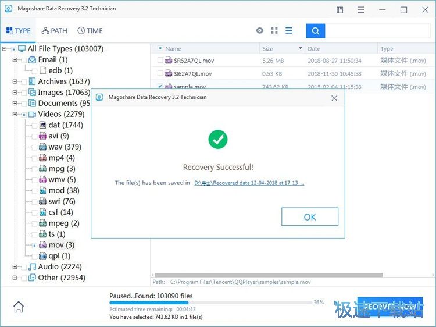This screenshot has height=327, width=436.
Task: Check the Archives checkbox
Action: (x=24, y=82)
